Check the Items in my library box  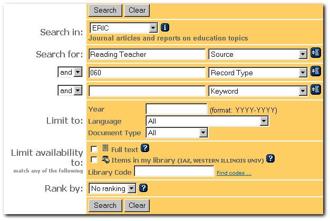(94, 159)
